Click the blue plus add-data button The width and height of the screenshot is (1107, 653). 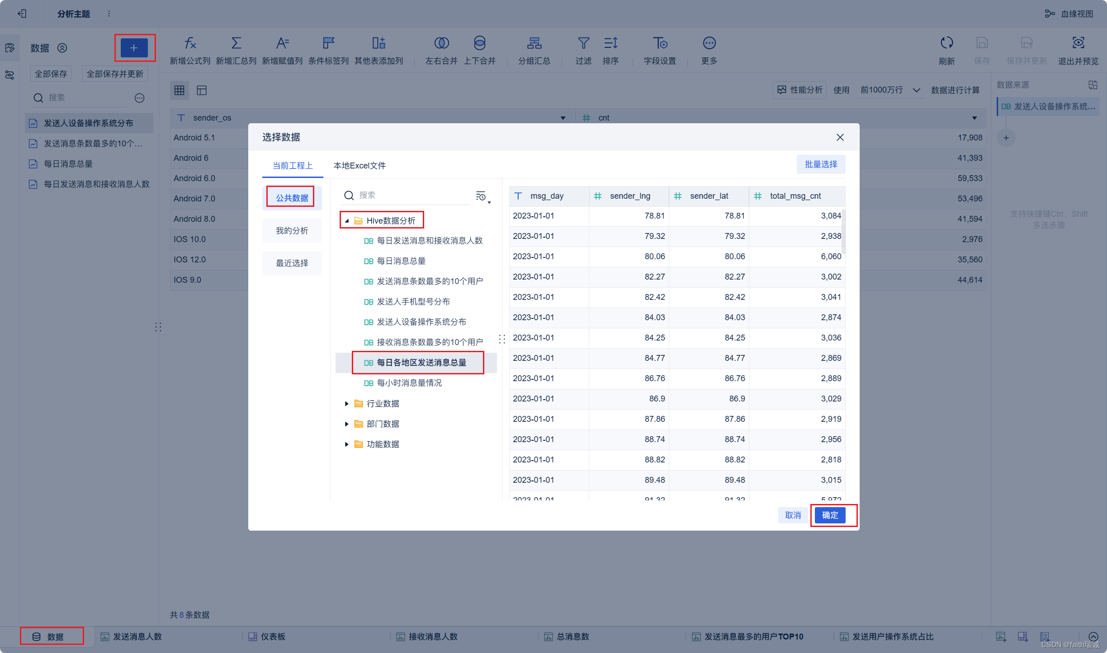[134, 48]
